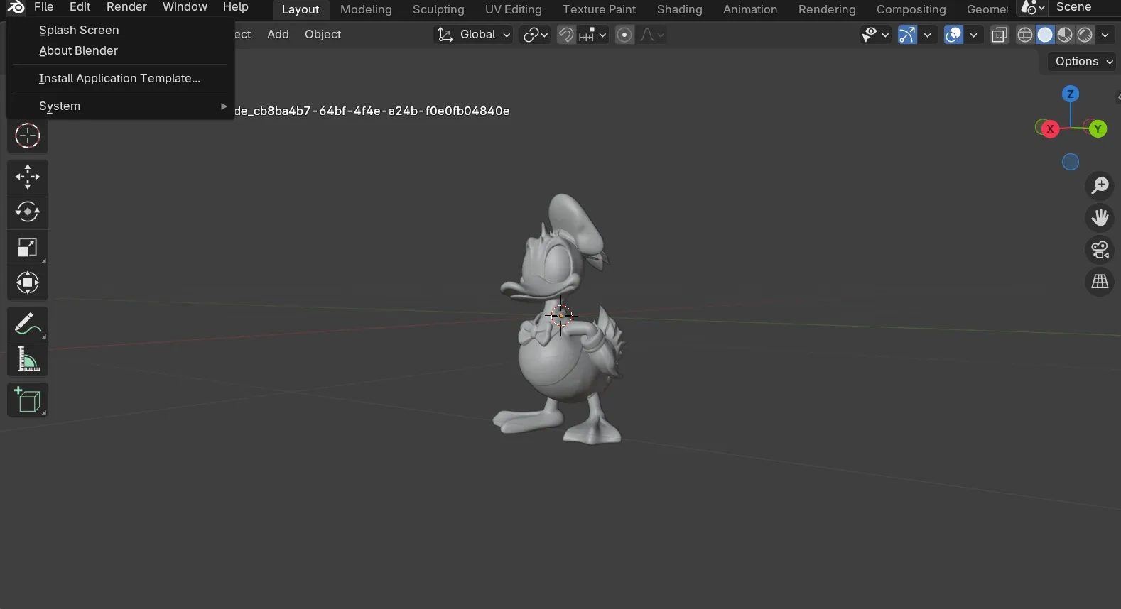Open the Blender logo app menu
This screenshot has width=1121, height=609.
(16, 7)
